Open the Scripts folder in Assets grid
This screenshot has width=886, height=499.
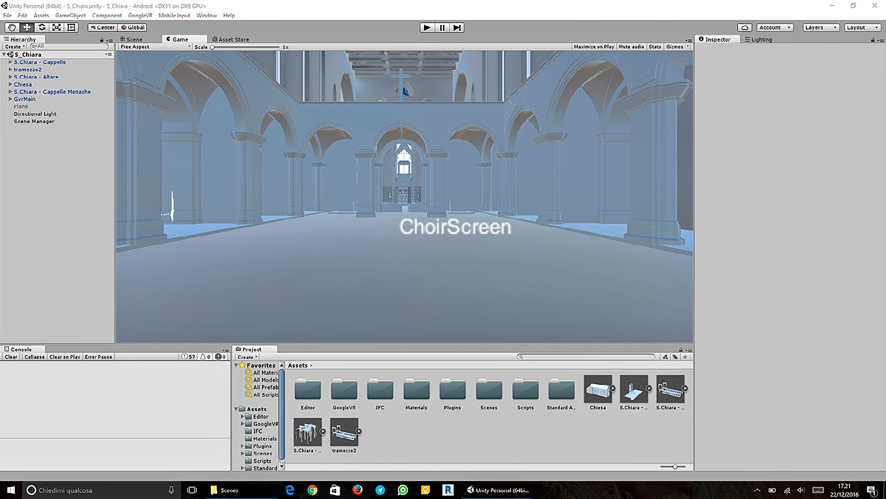point(525,389)
